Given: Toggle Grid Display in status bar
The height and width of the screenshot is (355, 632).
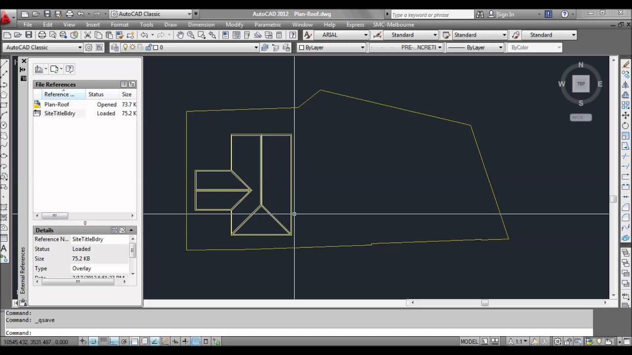Looking at the screenshot, I should [x=104, y=341].
